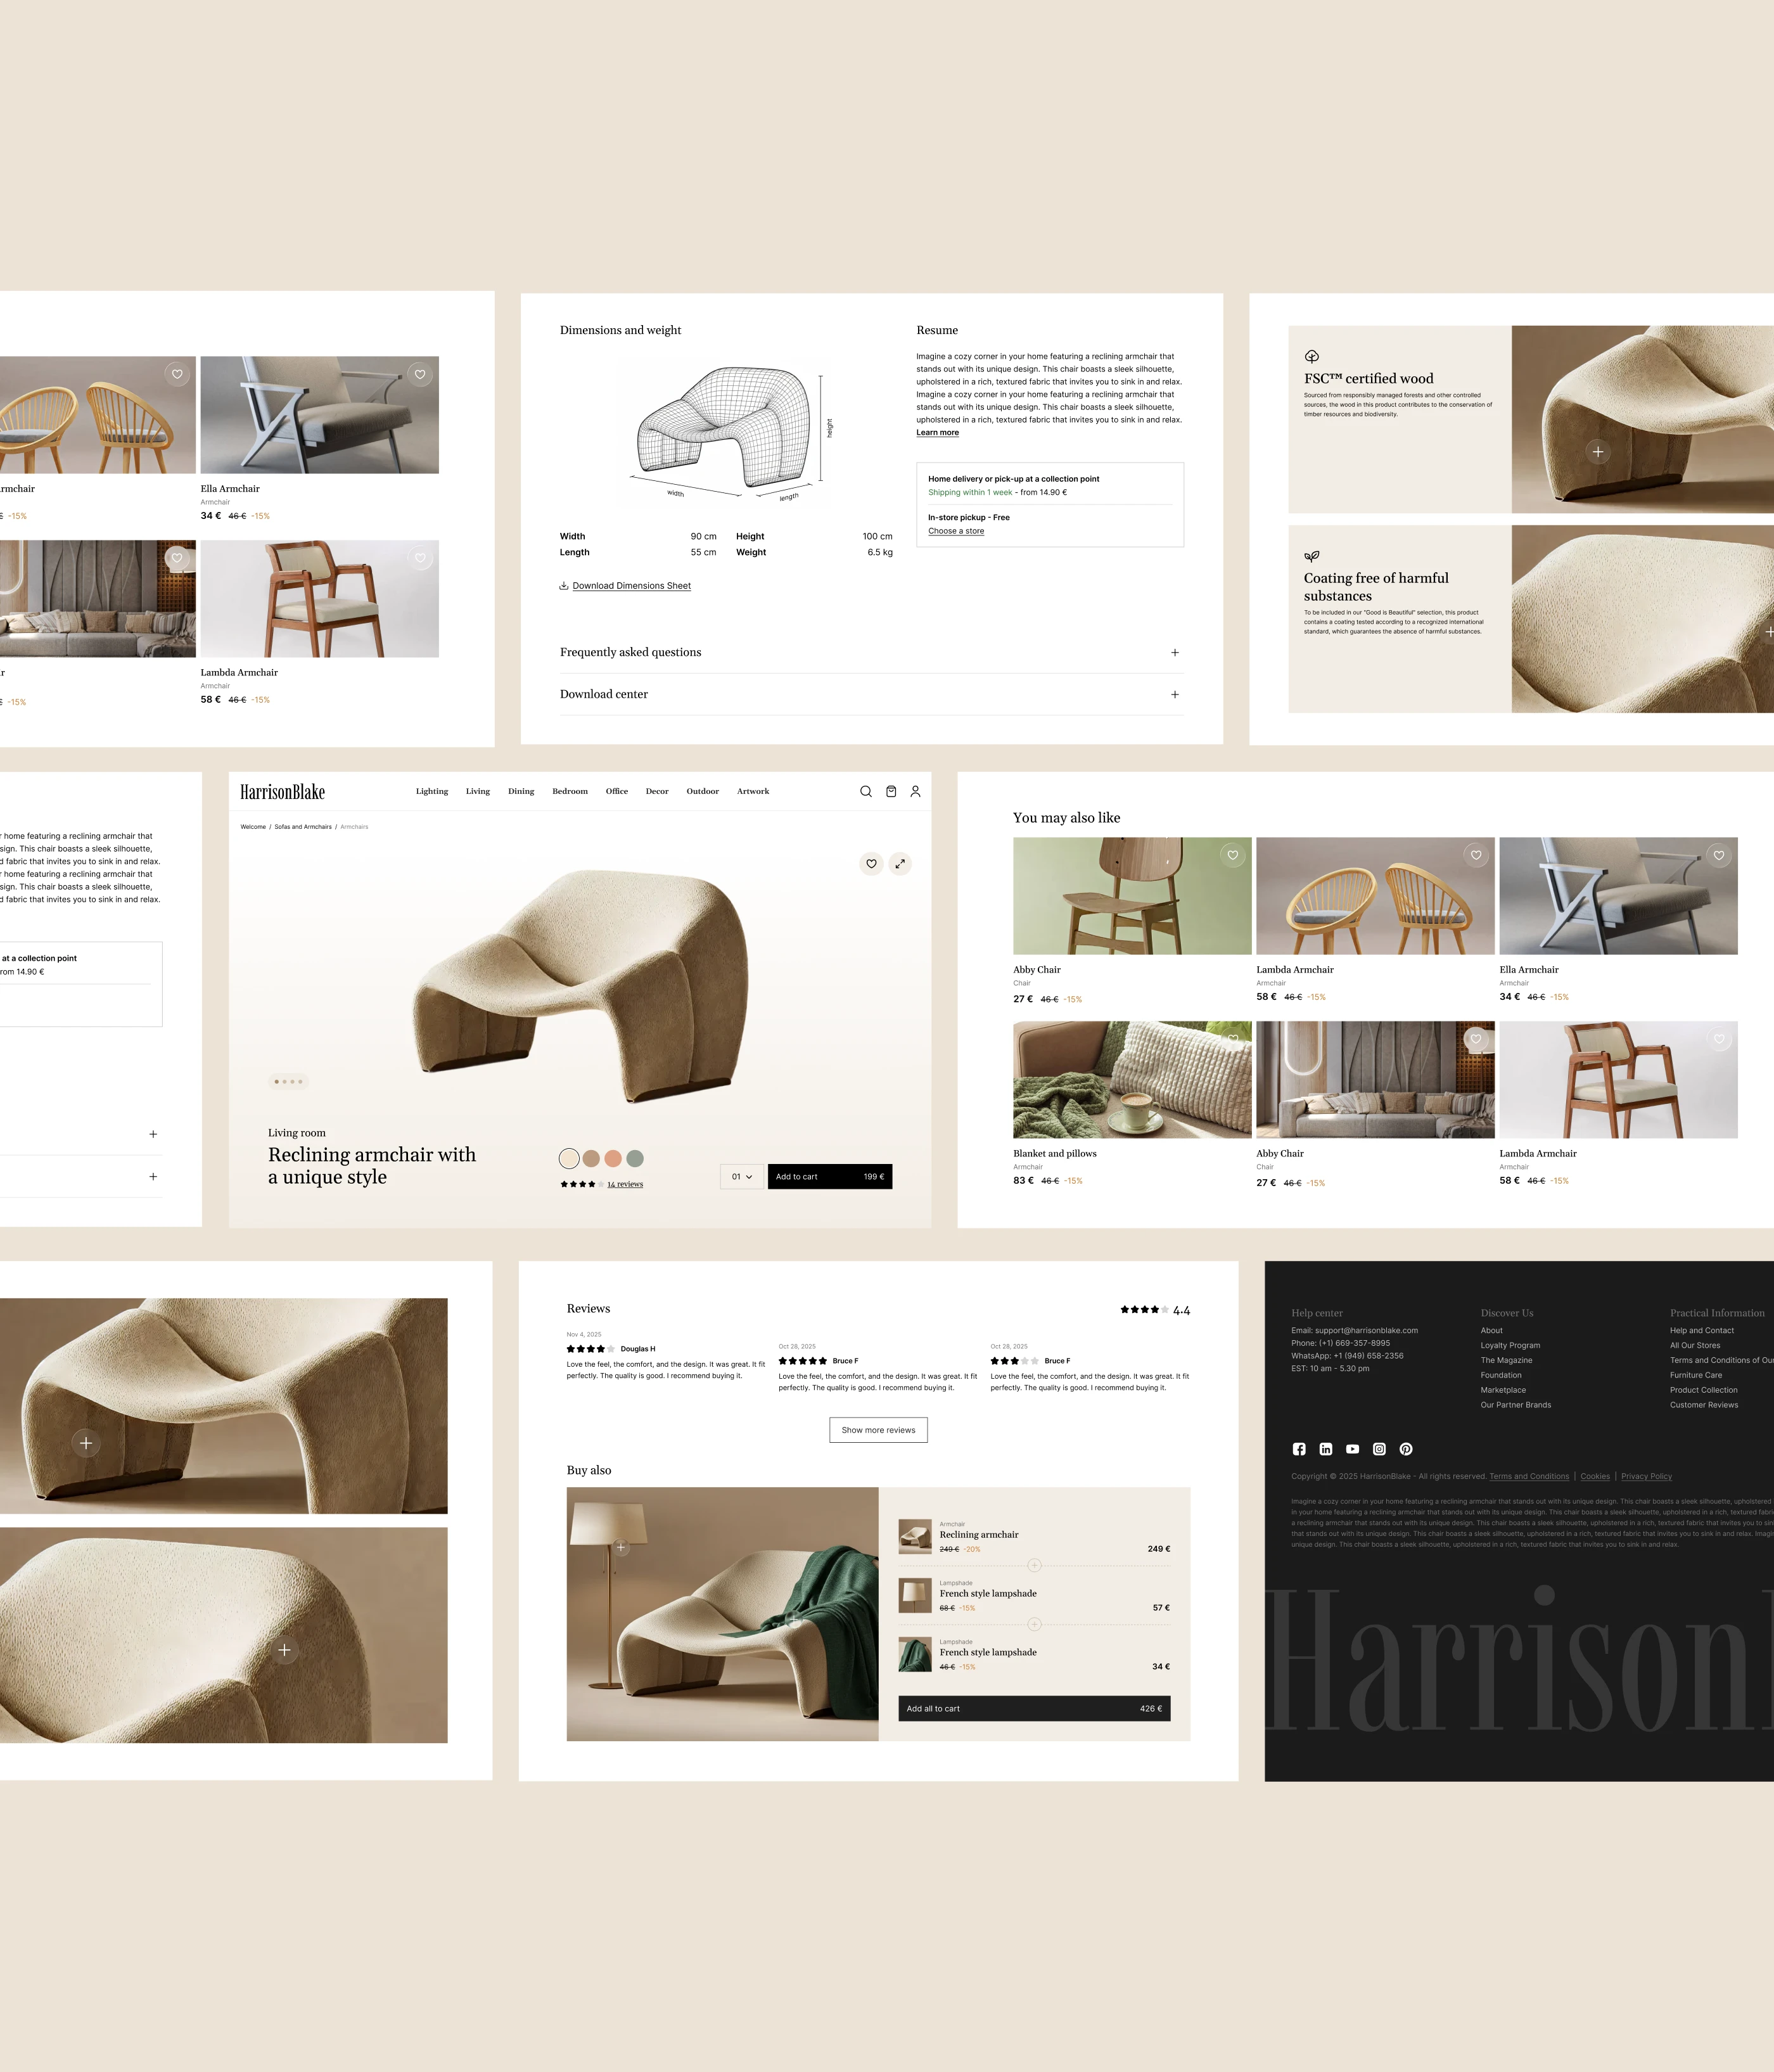Toggle wishlist heart on Blanket and pillows
Screen dimensions: 1774x2072
(1232, 1039)
